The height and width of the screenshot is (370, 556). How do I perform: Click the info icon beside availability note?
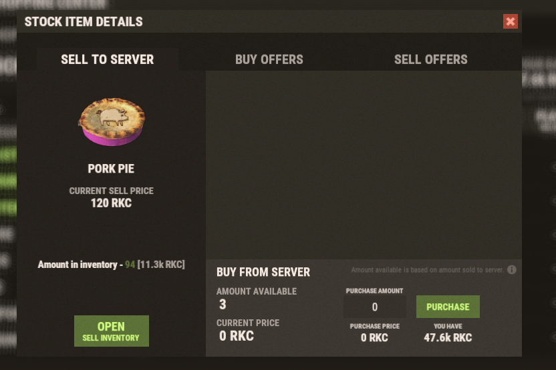512,270
